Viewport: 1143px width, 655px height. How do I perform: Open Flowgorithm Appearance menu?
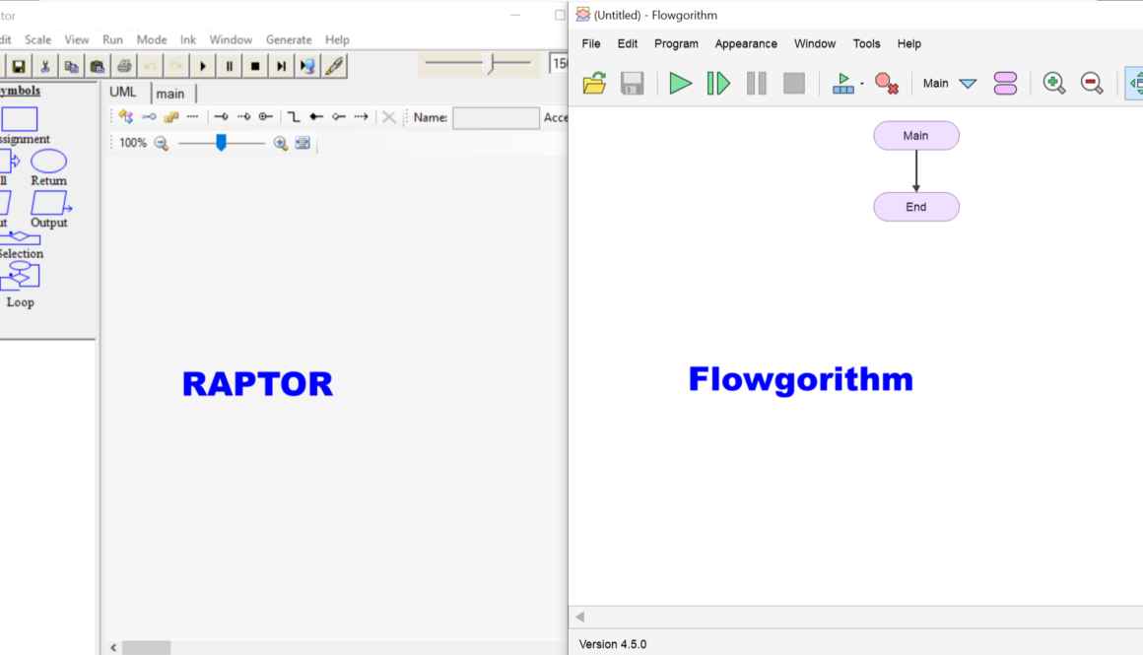[x=746, y=43]
